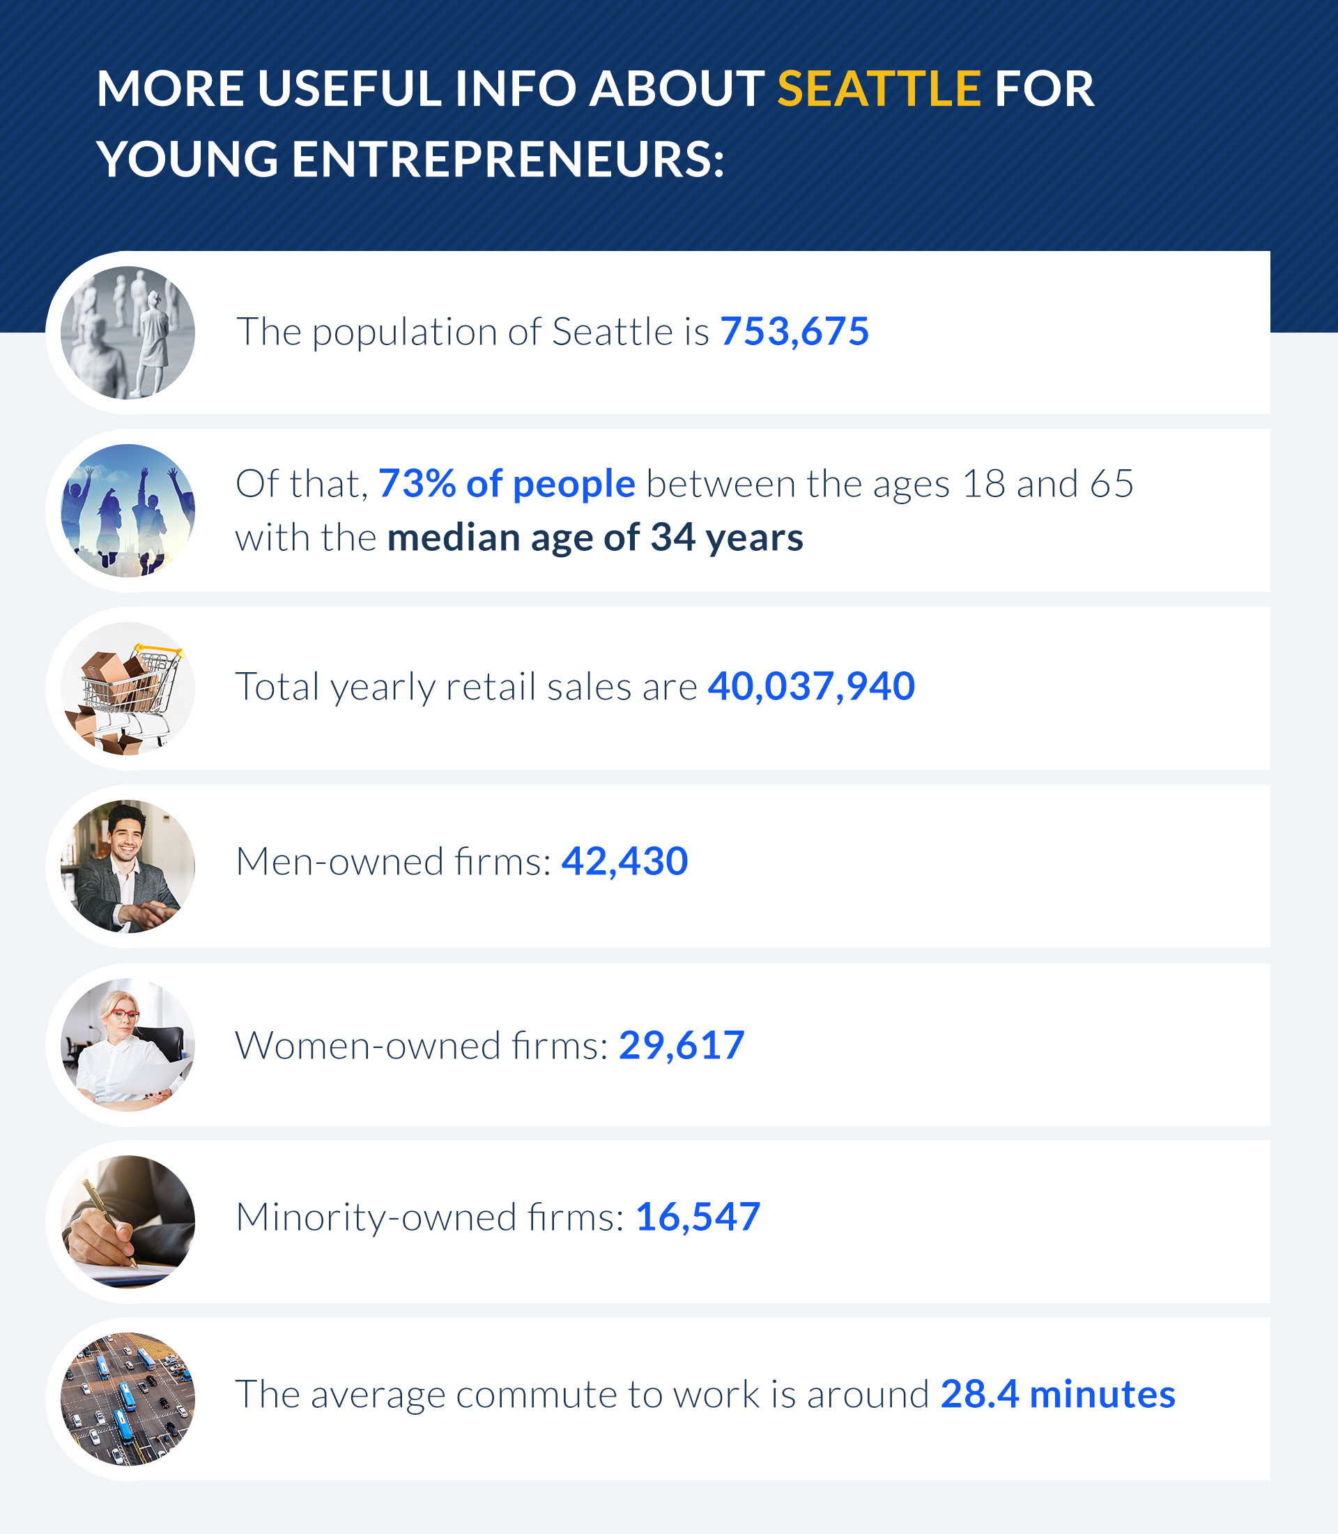
Task: Click the minority-owned firms count 16,547
Action: [x=698, y=1217]
